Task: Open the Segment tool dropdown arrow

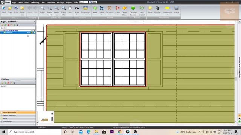Action: [x=110, y=15]
